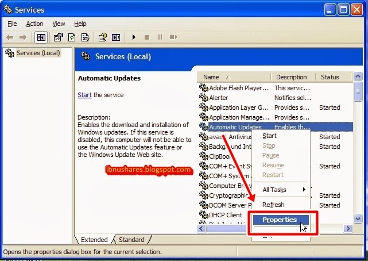368x261 pixels.
Task: Click the toolbar Refresh icon
Action: pyautogui.click(x=72, y=37)
